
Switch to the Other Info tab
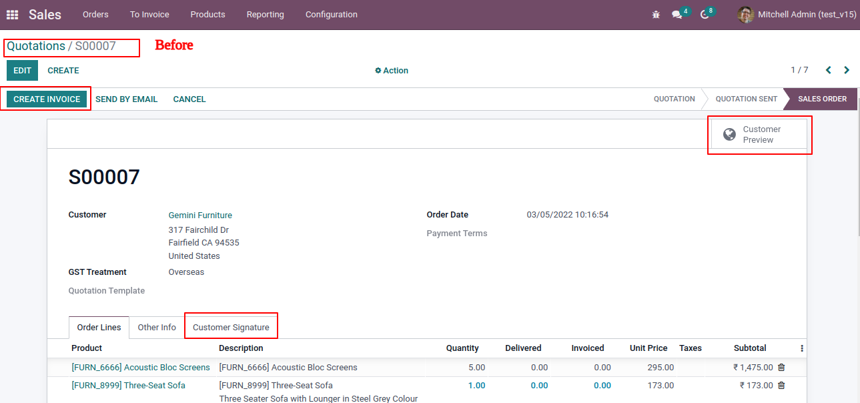tap(157, 328)
